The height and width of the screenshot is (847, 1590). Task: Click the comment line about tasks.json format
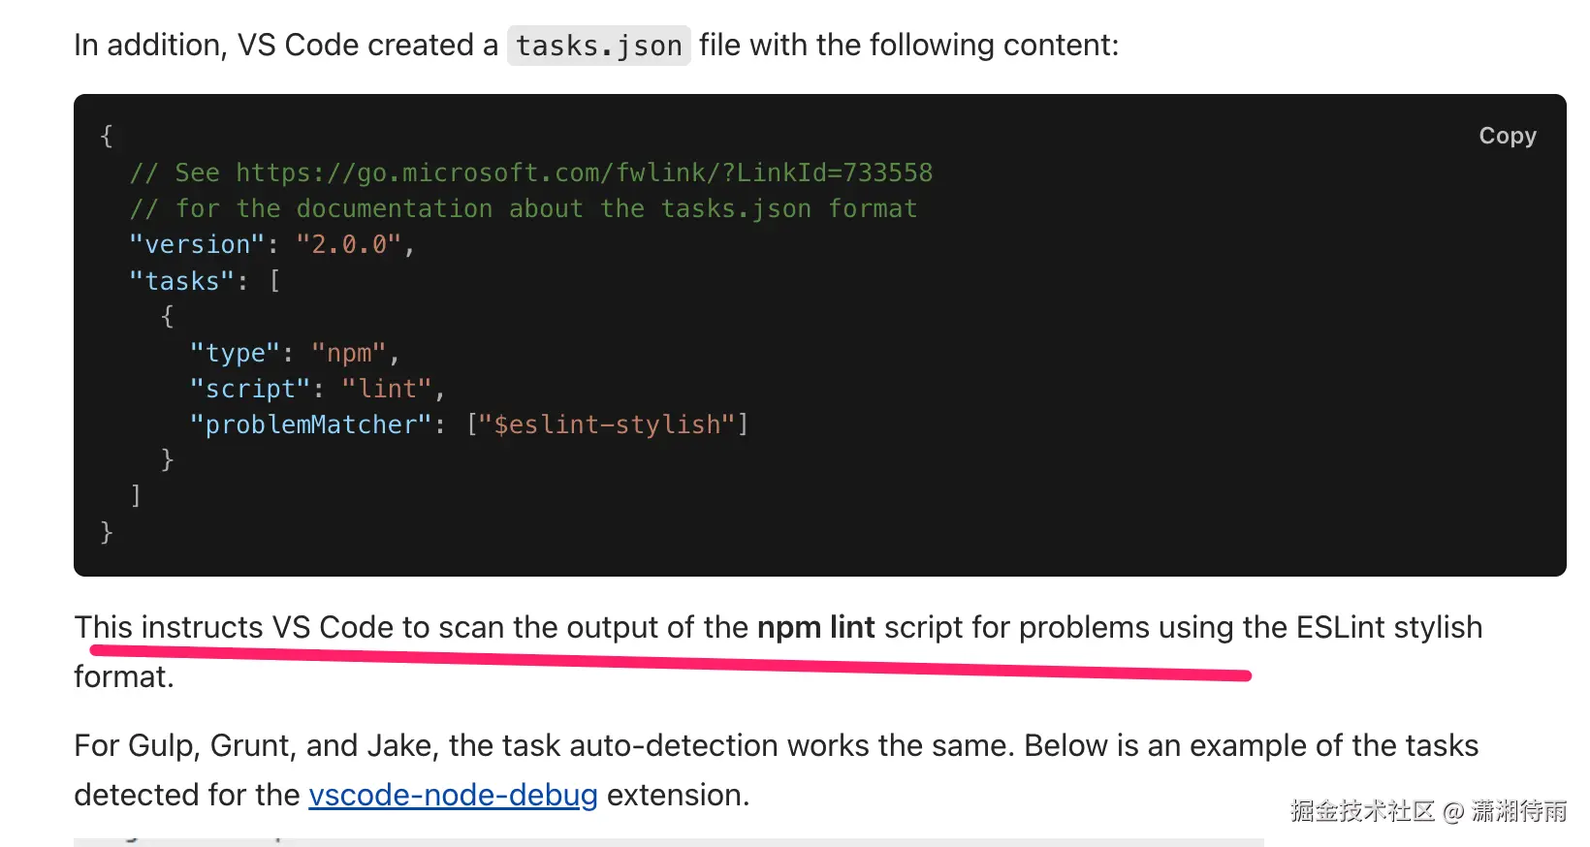tap(524, 208)
